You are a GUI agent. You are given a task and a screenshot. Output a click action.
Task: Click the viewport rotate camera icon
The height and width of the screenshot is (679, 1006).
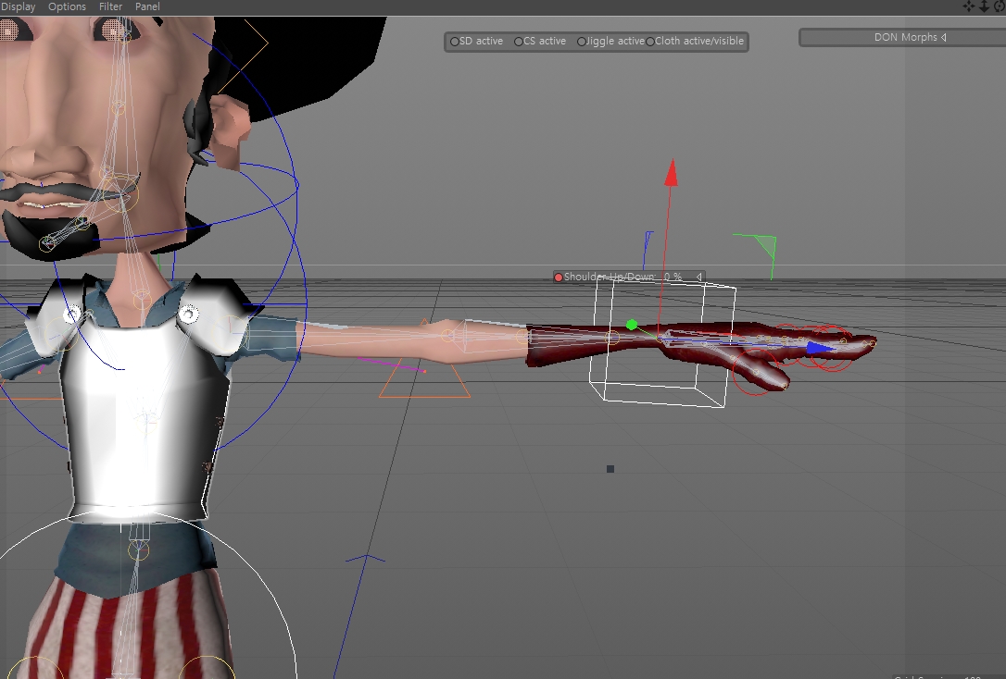[x=1000, y=6]
